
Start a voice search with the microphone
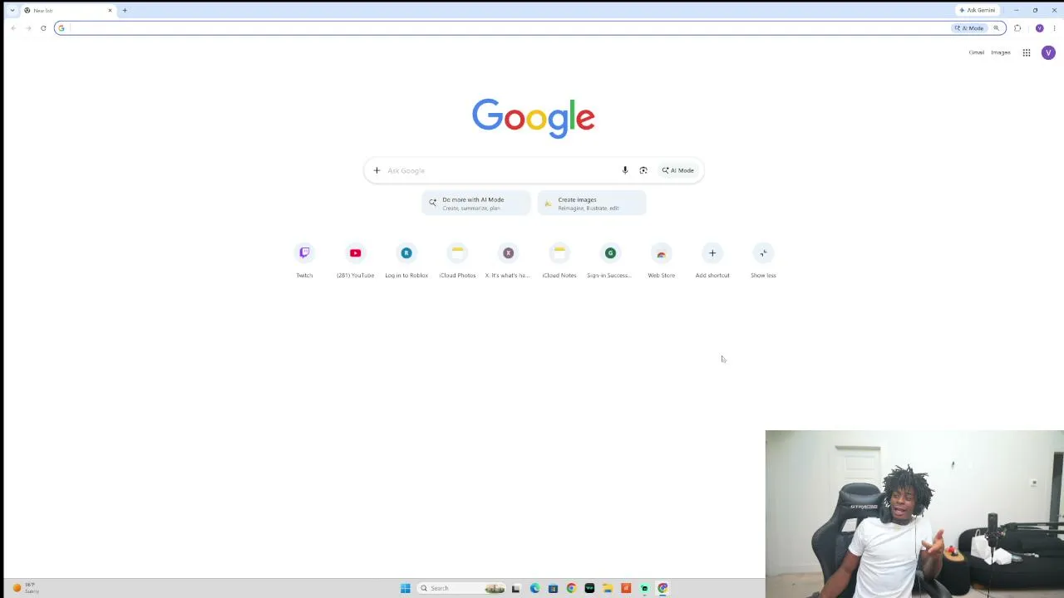pos(625,170)
